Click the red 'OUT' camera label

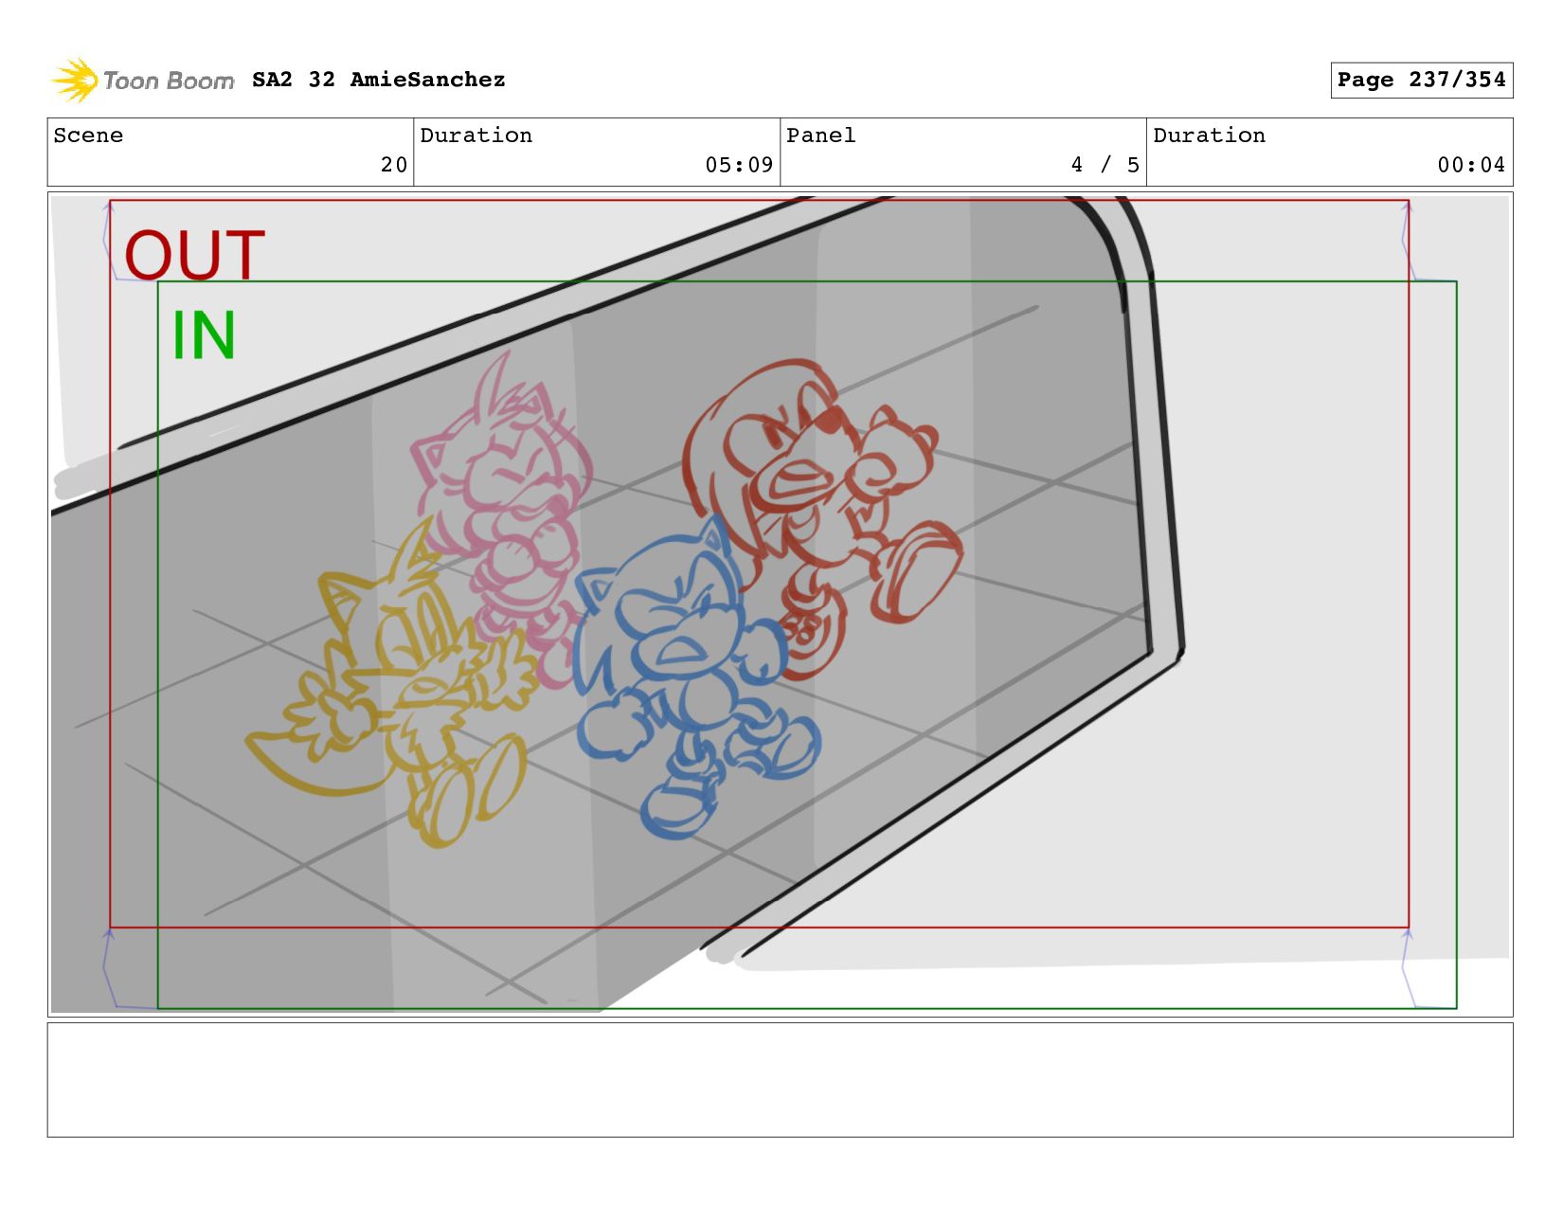click(194, 255)
